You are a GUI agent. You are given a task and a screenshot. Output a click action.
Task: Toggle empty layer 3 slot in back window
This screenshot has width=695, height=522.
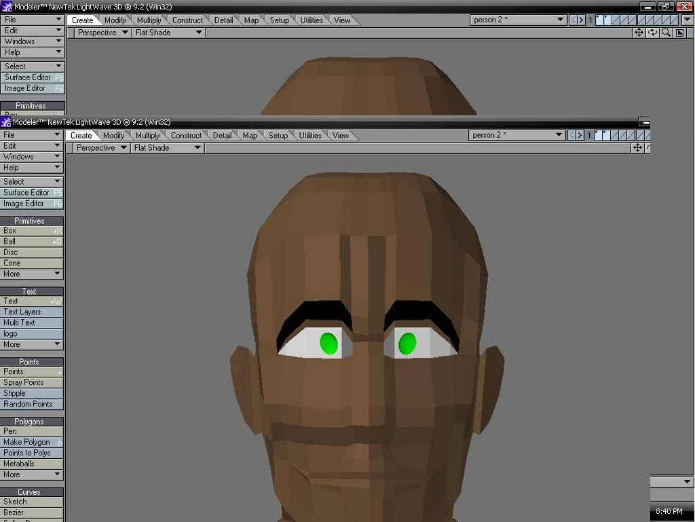point(616,20)
